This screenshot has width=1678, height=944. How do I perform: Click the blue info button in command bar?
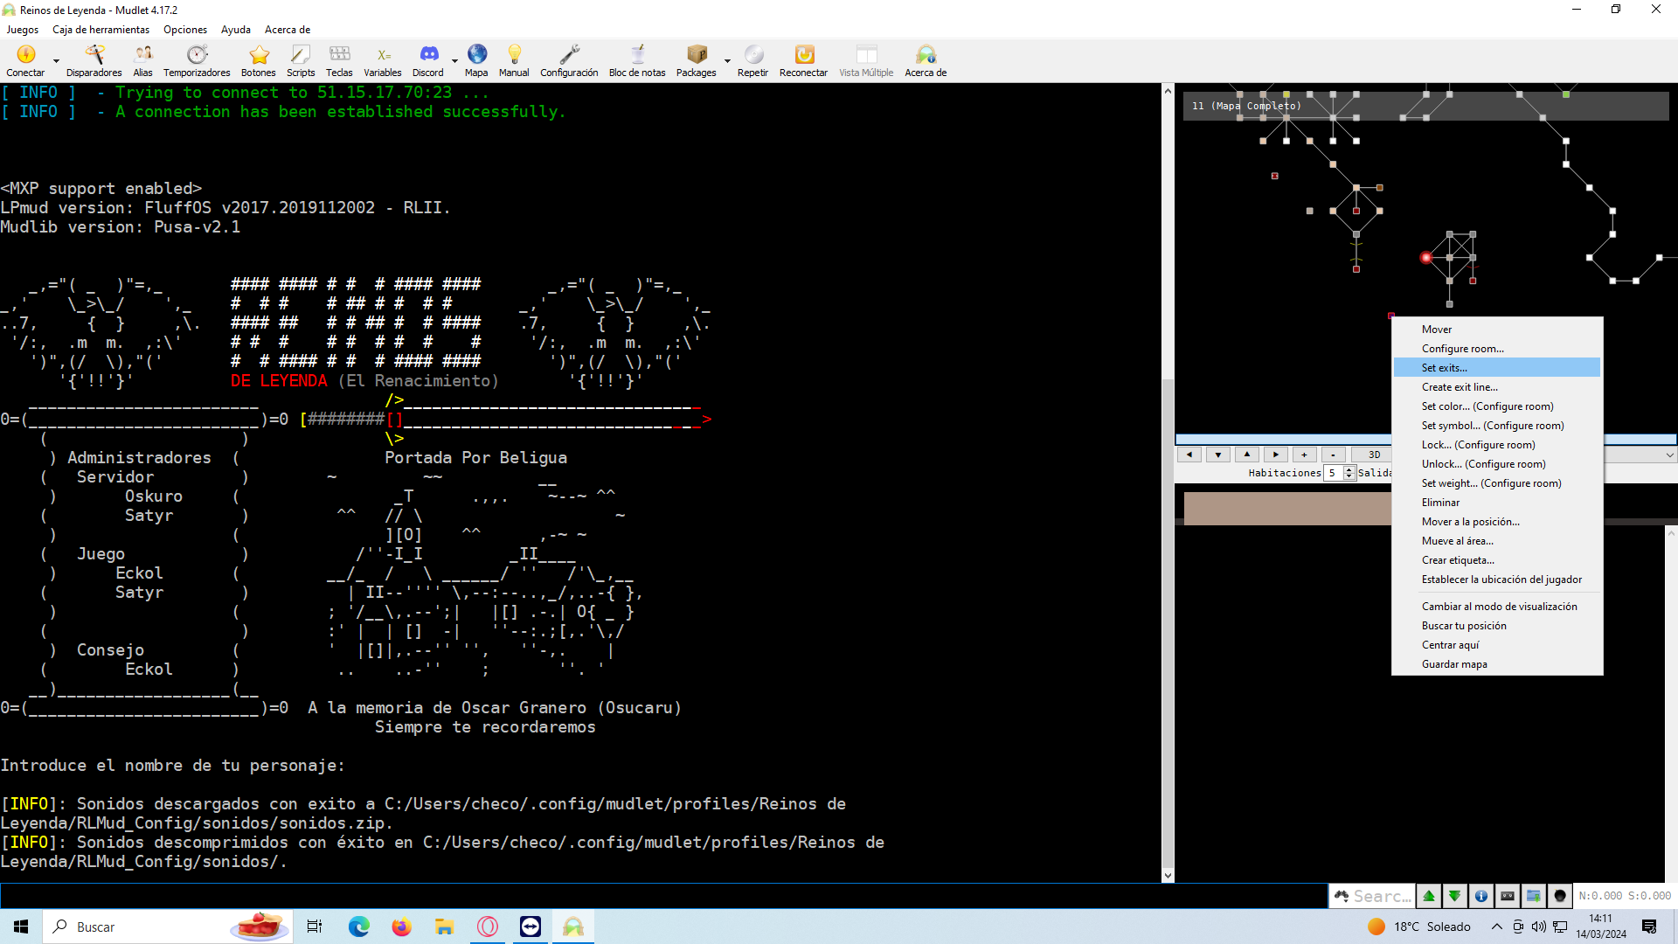click(1481, 896)
